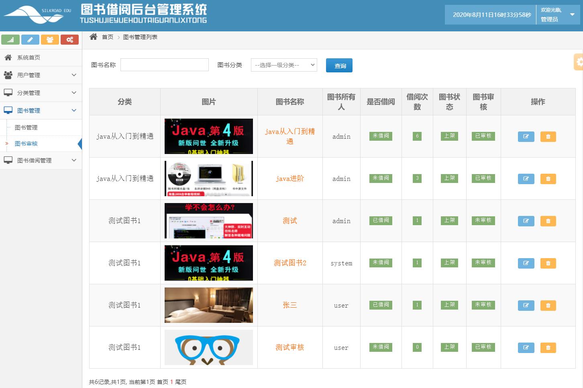Open the 图书分类 category dropdown
The image size is (583, 388).
(284, 65)
